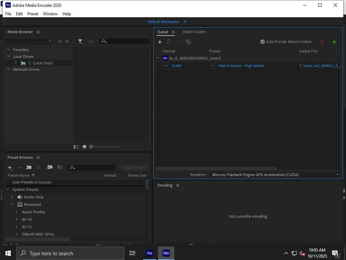Click the After Effects icon on queue item

[x=165, y=58]
